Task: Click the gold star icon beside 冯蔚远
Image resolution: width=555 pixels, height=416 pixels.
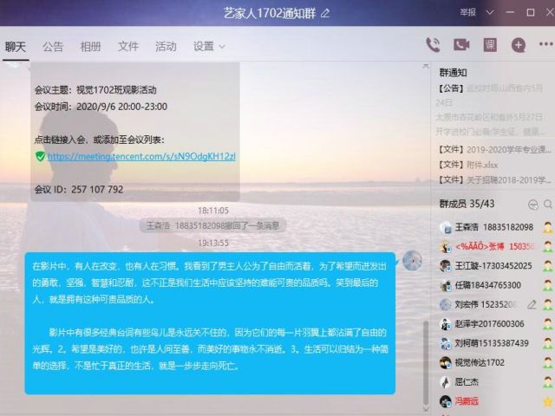Action: click(x=547, y=400)
